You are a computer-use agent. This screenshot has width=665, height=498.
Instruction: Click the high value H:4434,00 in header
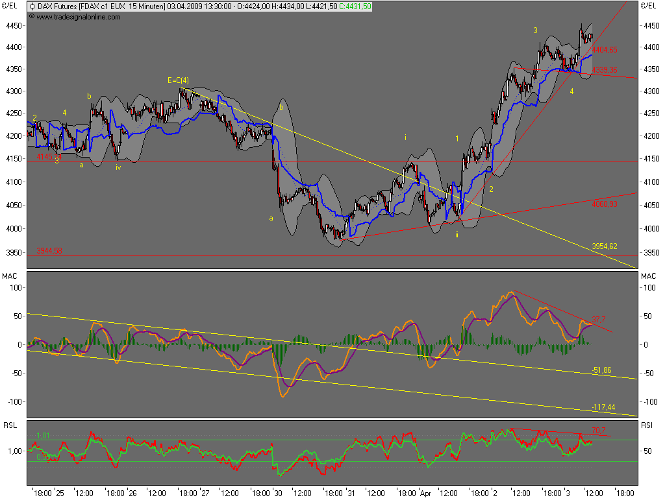click(x=288, y=6)
